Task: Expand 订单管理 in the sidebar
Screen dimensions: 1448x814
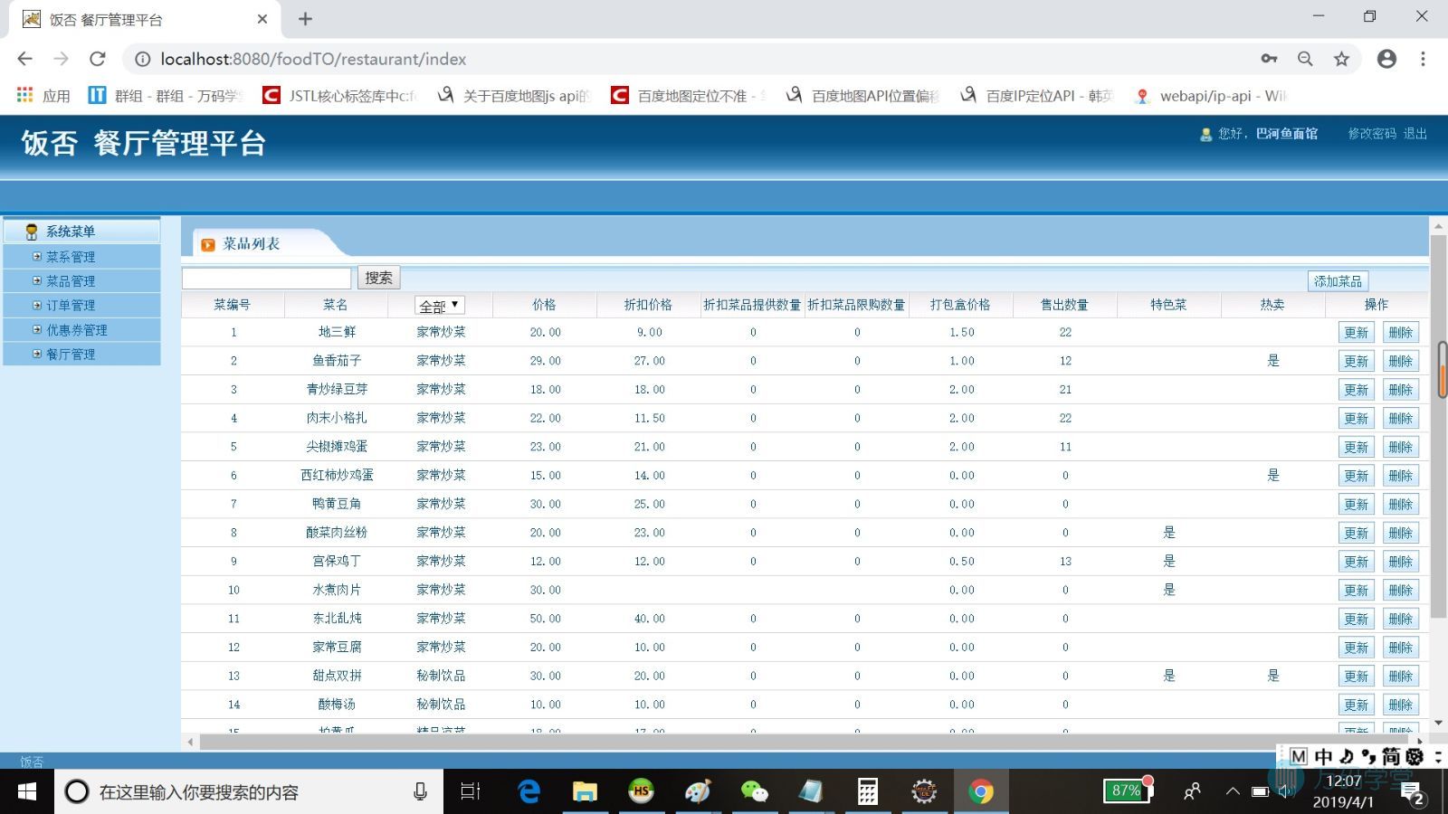Action: click(x=71, y=306)
